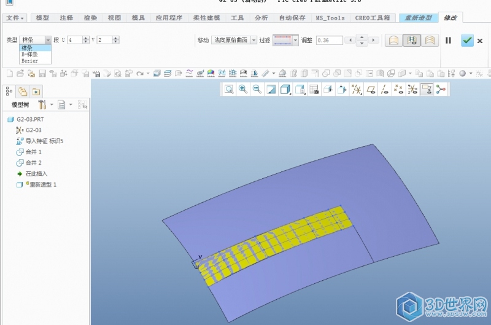Screen dimensions: 491x325
Task: Open the View Manager camera icon
Action: pyautogui.click(x=314, y=90)
